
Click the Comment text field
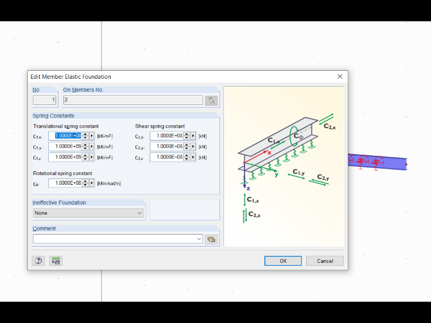pyautogui.click(x=115, y=239)
